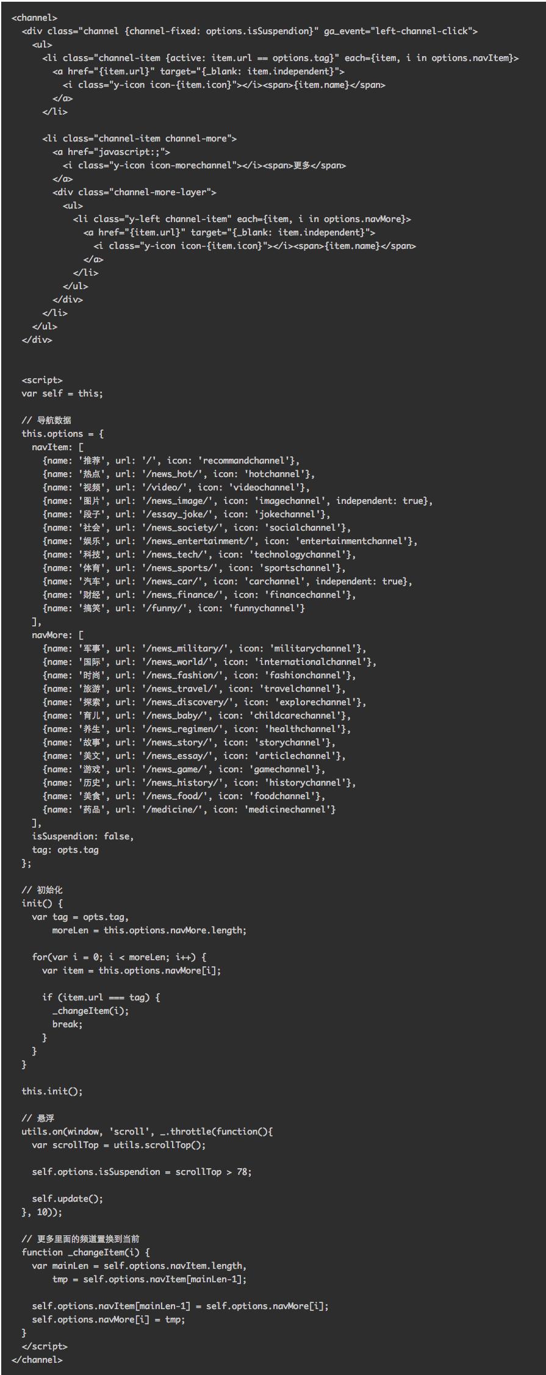The image size is (546, 1375).
Task: Click the 'break;' statement
Action: pyautogui.click(x=67, y=1024)
